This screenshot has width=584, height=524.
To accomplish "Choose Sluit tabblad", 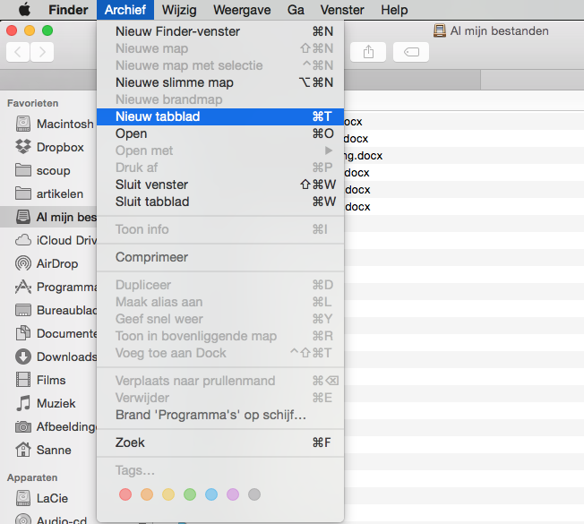I will [x=220, y=202].
